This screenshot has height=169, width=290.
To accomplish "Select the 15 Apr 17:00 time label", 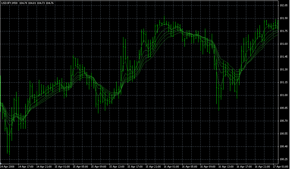I will tap(135, 167).
